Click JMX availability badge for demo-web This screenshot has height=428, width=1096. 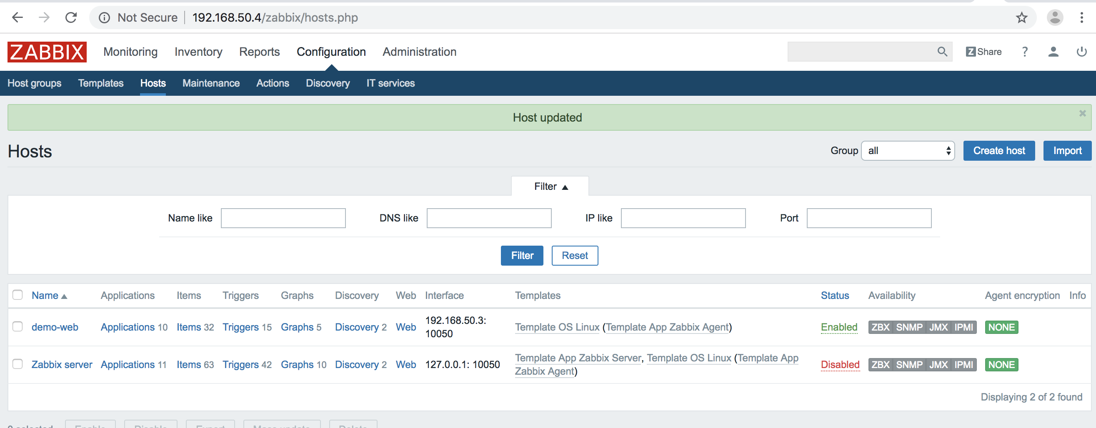pyautogui.click(x=938, y=327)
